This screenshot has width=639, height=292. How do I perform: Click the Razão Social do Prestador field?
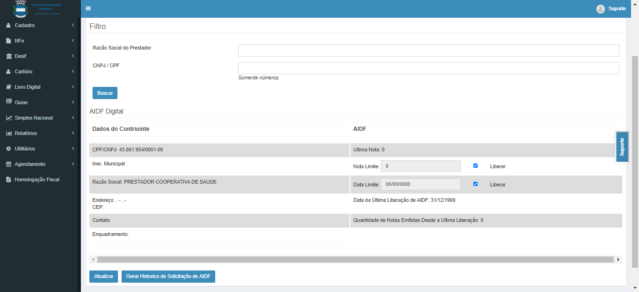pyautogui.click(x=428, y=50)
